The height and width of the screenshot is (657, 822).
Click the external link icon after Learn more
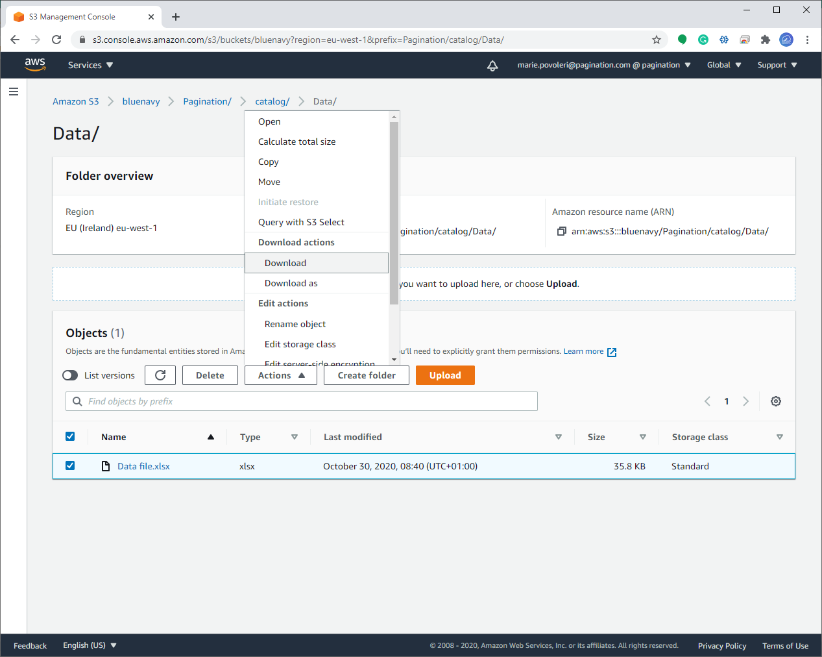[x=612, y=352]
